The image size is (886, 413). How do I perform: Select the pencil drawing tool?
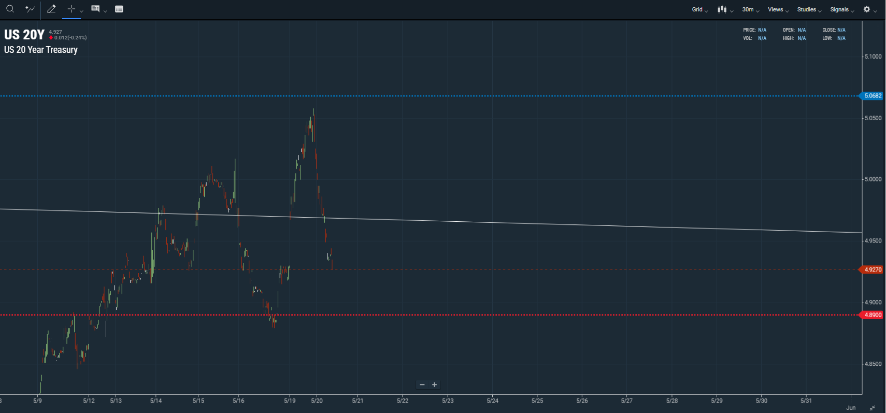coord(51,9)
